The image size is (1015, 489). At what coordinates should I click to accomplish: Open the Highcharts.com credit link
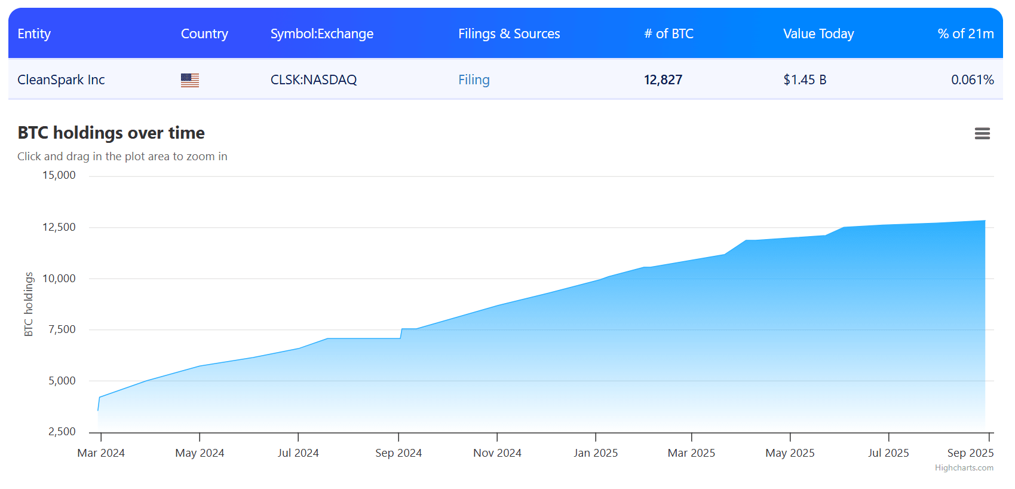click(964, 468)
